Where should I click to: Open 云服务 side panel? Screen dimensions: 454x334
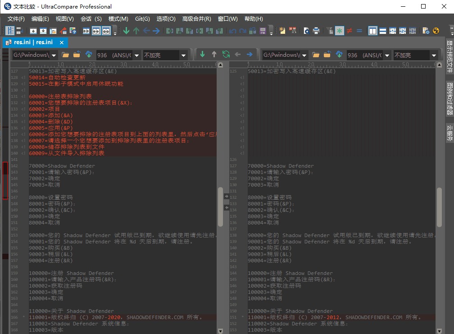pos(449,133)
